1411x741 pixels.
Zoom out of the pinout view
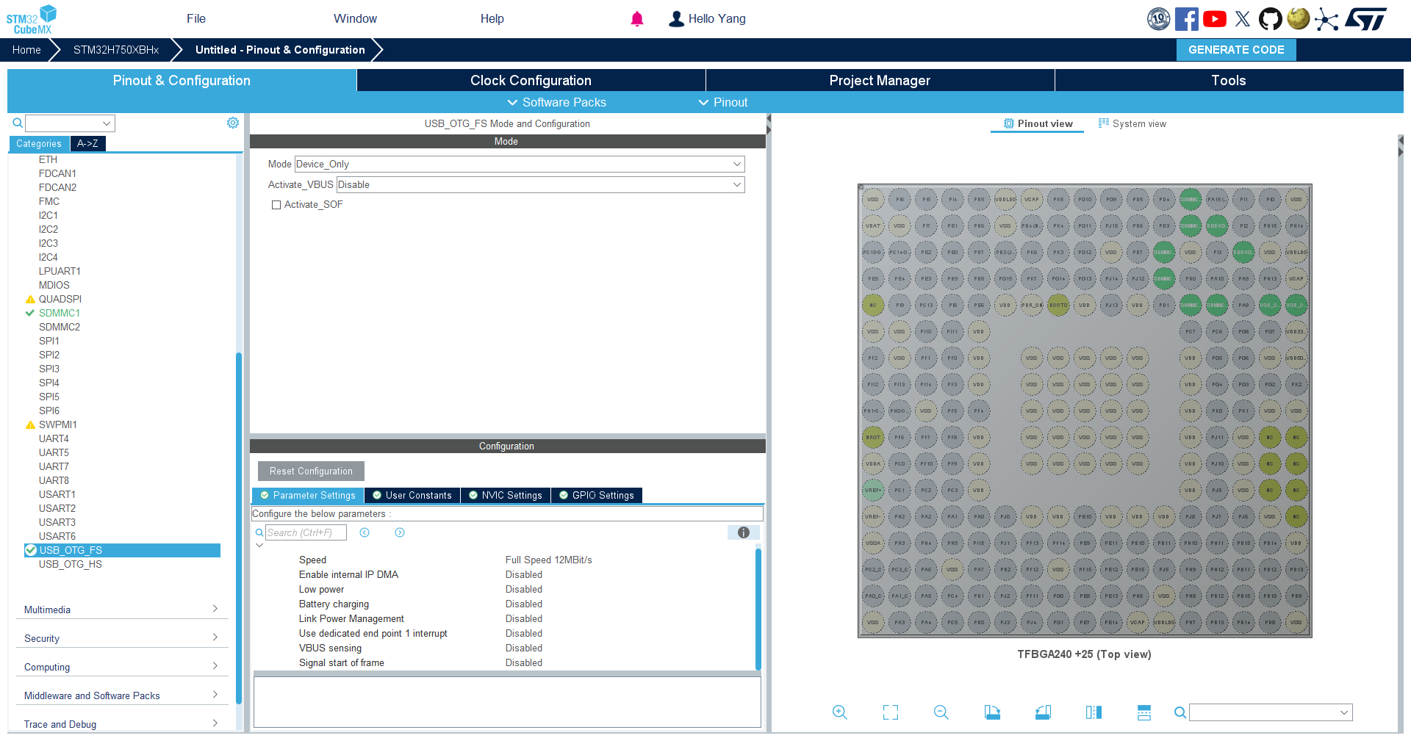[x=941, y=712]
